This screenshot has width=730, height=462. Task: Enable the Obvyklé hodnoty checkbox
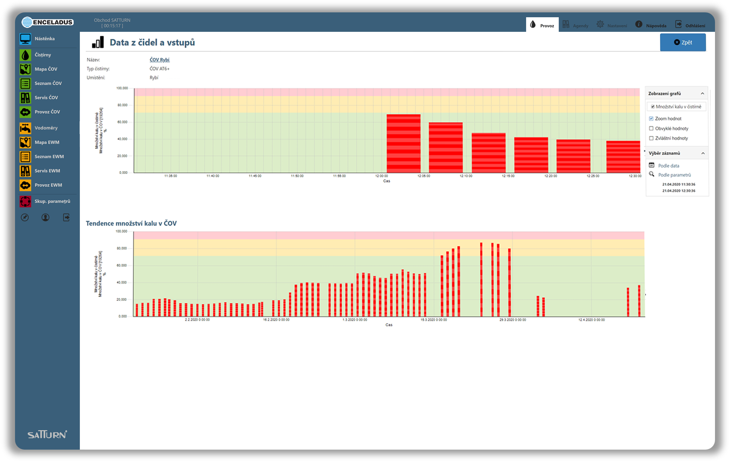pyautogui.click(x=651, y=128)
